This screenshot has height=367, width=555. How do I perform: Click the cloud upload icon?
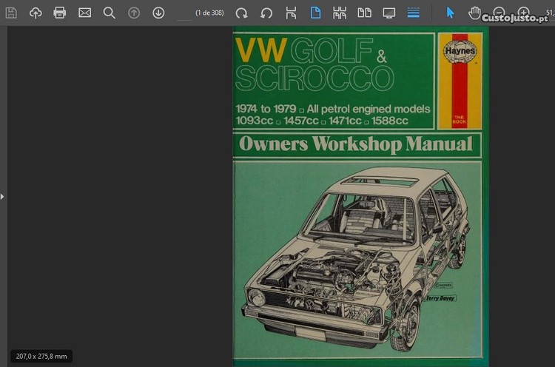coord(36,13)
